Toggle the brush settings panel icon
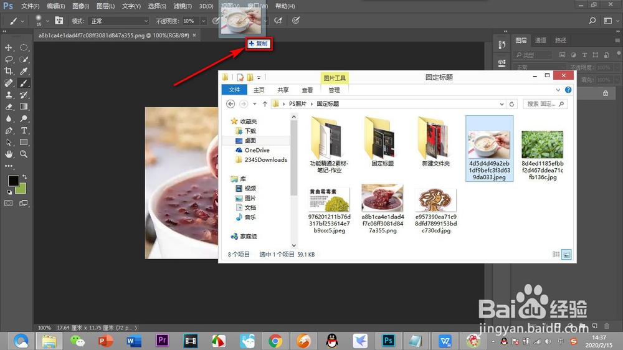 59,21
